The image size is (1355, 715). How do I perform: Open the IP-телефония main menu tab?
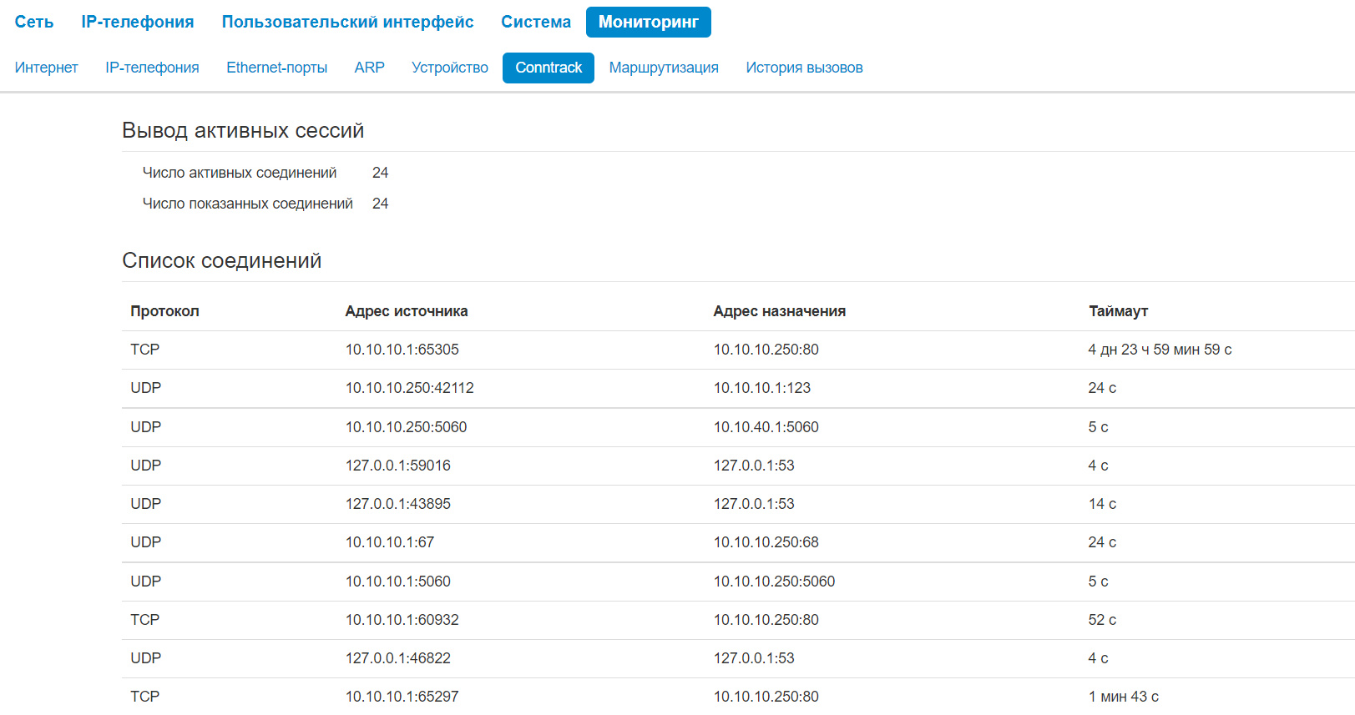[138, 22]
